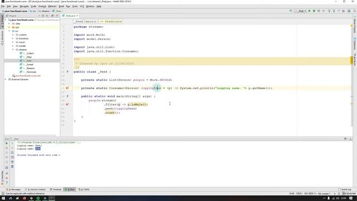Collapse the src folder

(9, 31)
